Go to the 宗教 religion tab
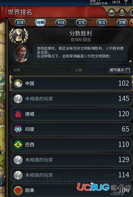This screenshot has width=133, height=197. click(122, 23)
